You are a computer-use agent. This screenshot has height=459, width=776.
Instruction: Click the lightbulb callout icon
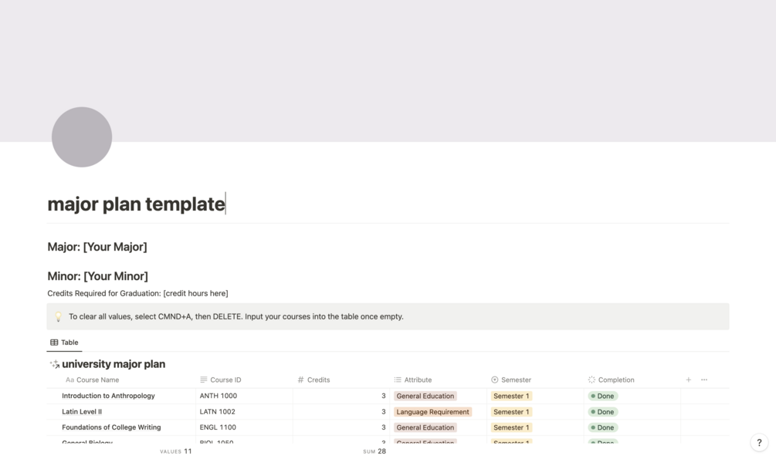[58, 316]
